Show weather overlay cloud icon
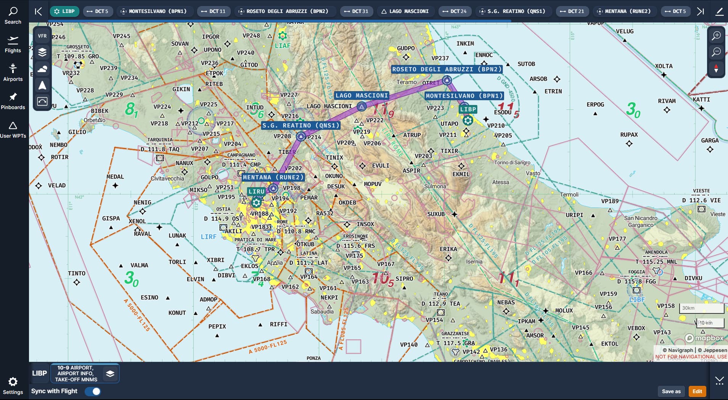This screenshot has height=400, width=728. point(42,69)
